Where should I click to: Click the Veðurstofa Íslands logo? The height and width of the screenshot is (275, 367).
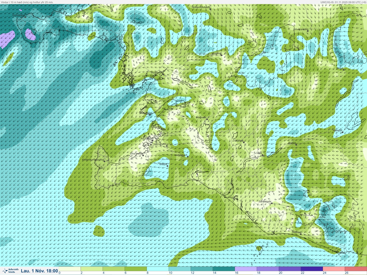(x=10, y=271)
